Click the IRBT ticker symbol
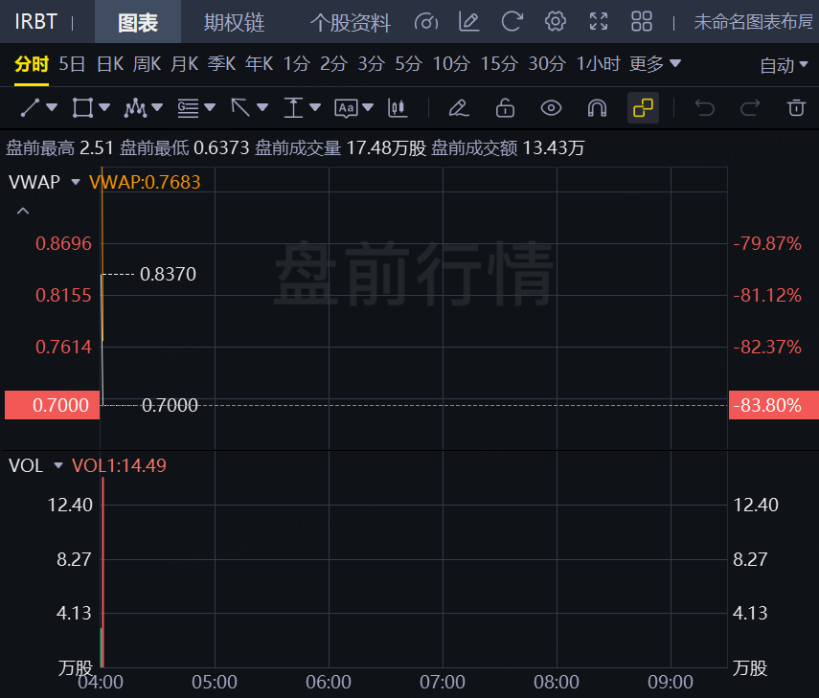This screenshot has height=698, width=819. tap(35, 22)
